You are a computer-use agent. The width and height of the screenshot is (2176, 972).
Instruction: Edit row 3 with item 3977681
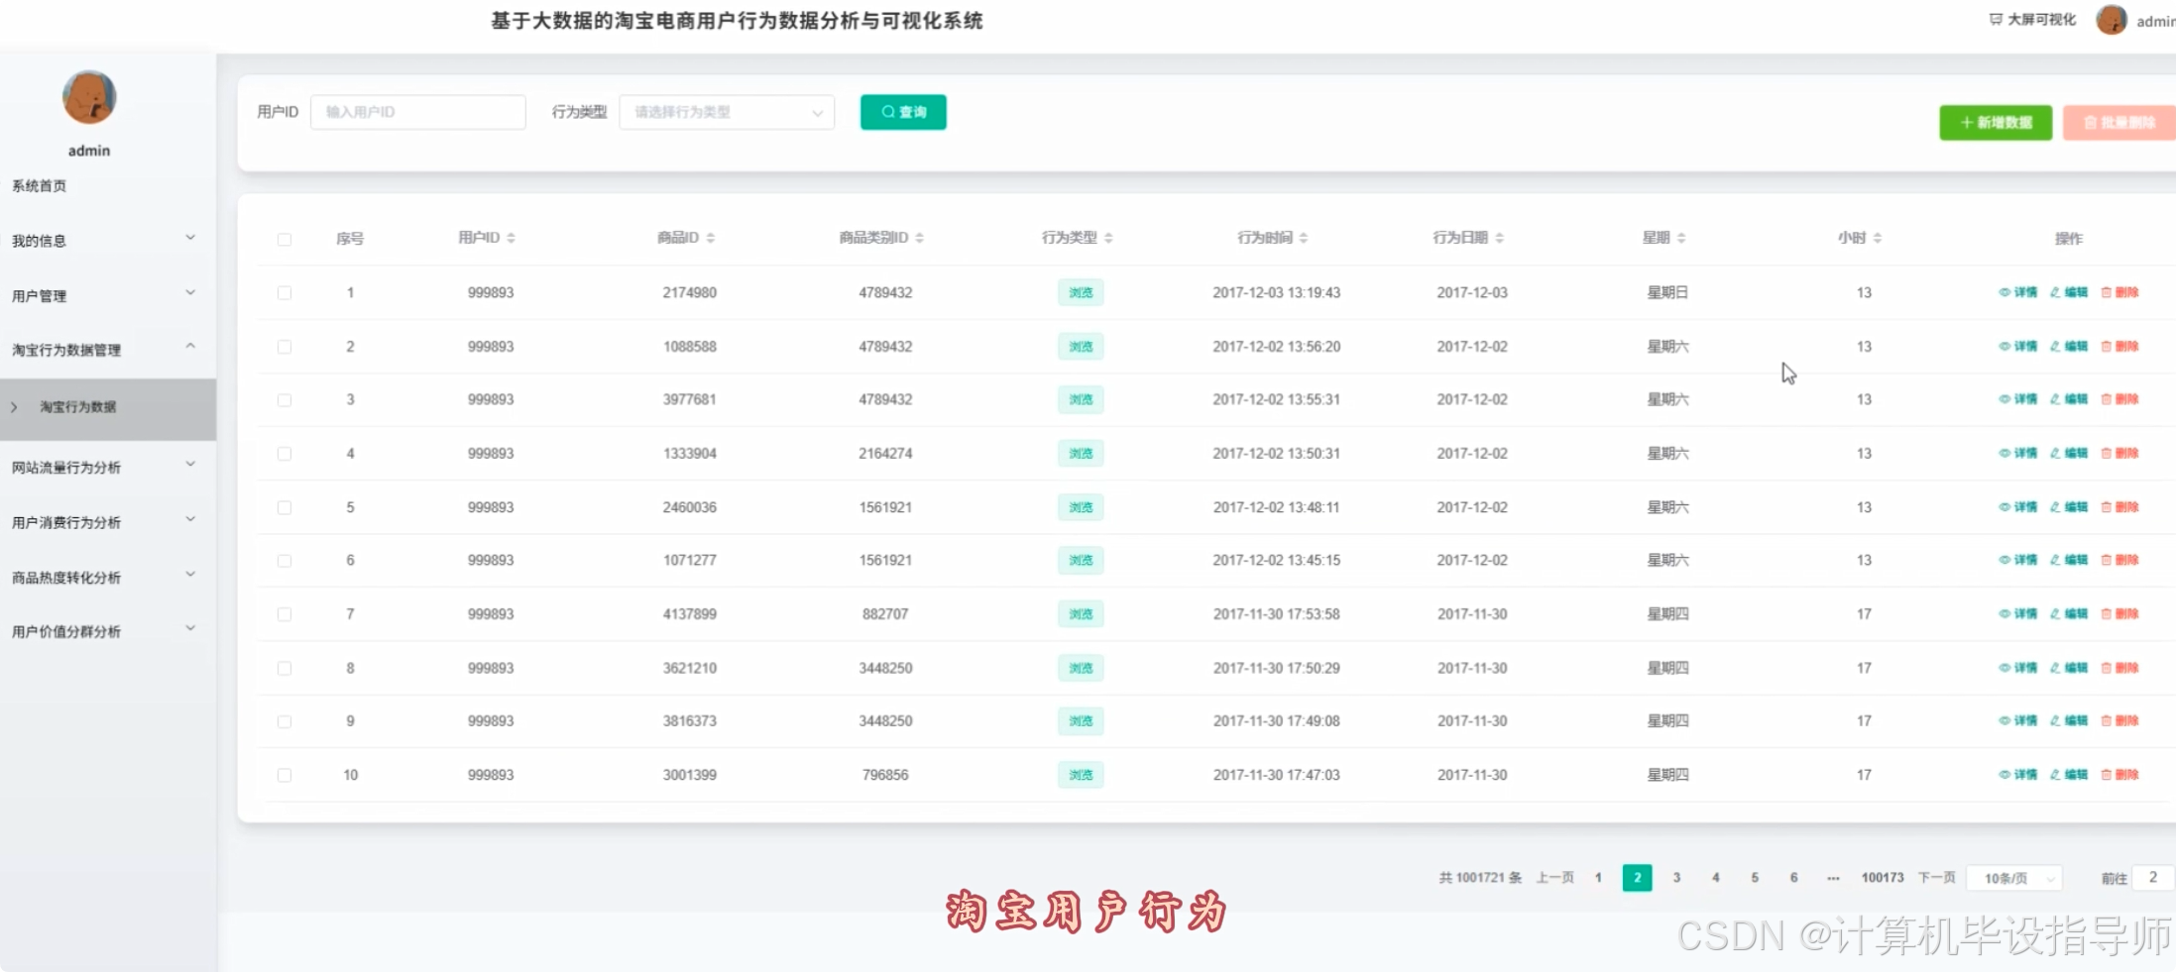pos(2069,399)
